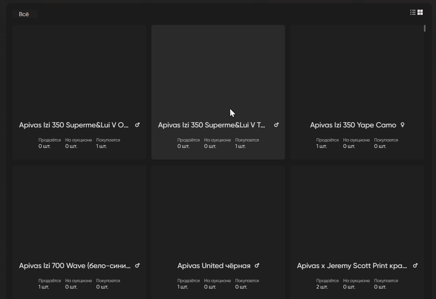Click the vertical scrollbar thumb
The image size is (436, 299).
click(425, 28)
